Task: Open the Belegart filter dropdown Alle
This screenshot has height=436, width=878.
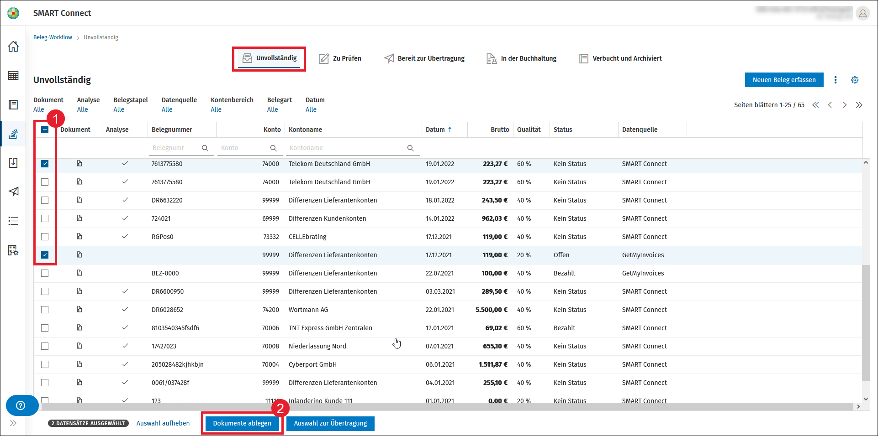Action: coord(272,109)
